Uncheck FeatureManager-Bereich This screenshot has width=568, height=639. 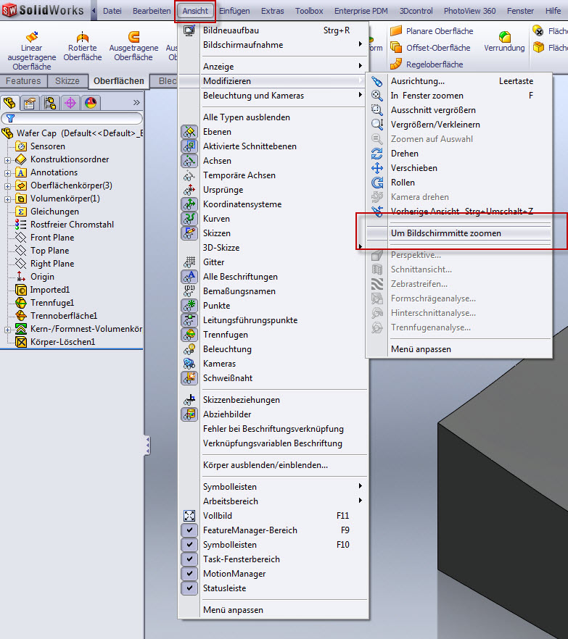189,530
